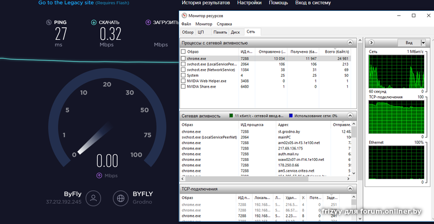Click the download arrow icon

[94, 23]
